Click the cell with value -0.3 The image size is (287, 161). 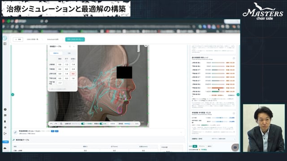point(66,78)
